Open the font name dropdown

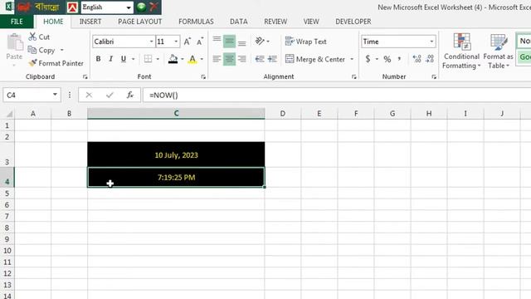pos(151,42)
